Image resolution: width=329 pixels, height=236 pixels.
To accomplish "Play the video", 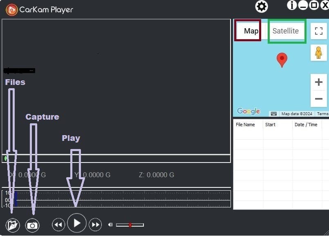I will [x=76, y=223].
